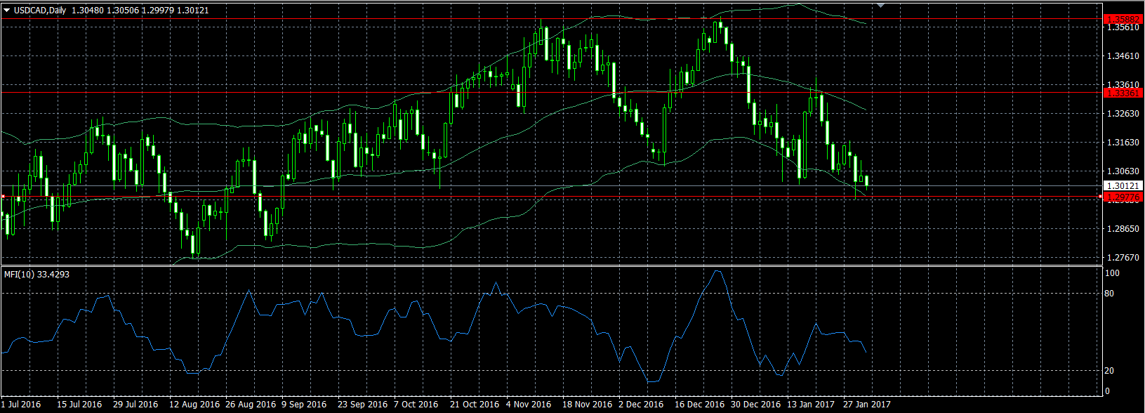1145x413 pixels.
Task: Click the 27 Jan 2017 date label
Action: tap(866, 405)
